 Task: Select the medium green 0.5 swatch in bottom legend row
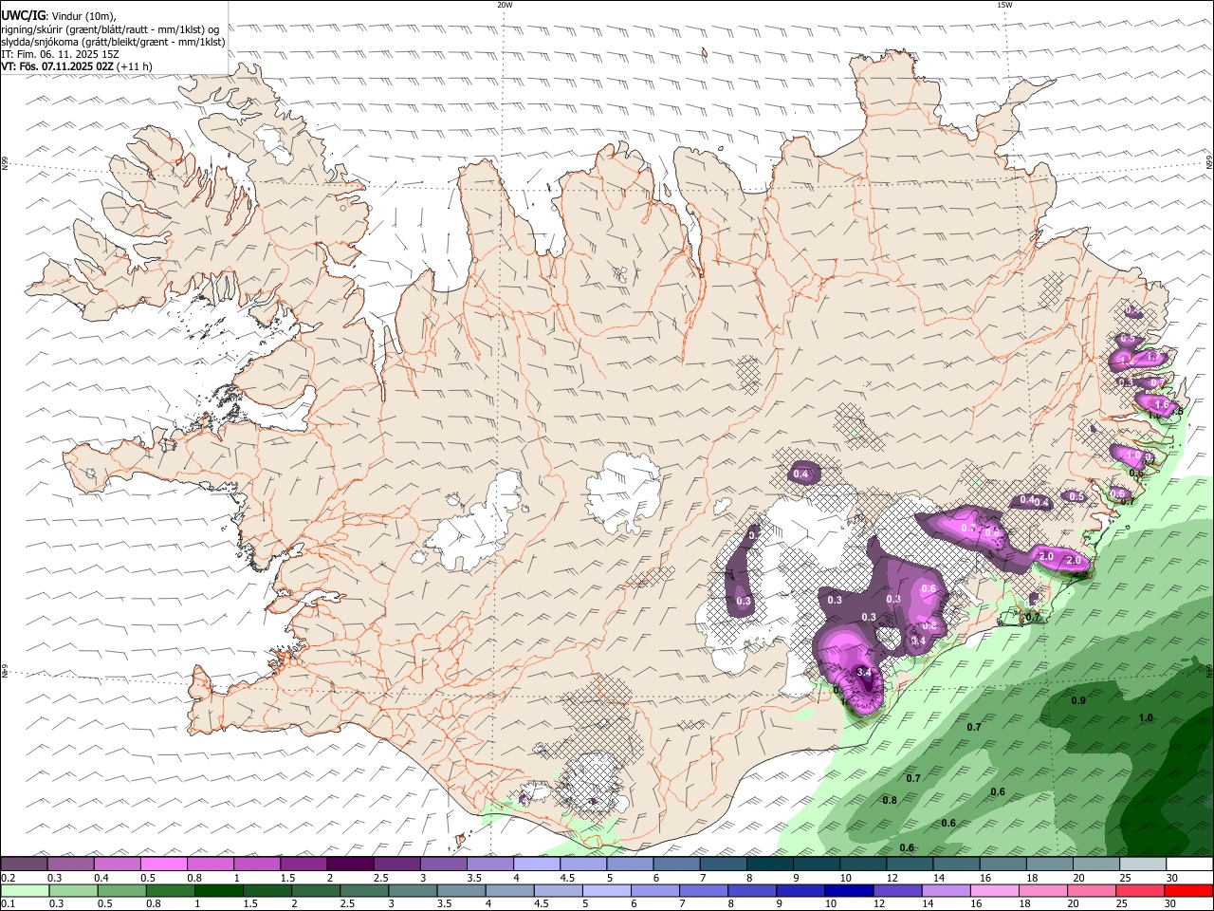click(x=122, y=891)
